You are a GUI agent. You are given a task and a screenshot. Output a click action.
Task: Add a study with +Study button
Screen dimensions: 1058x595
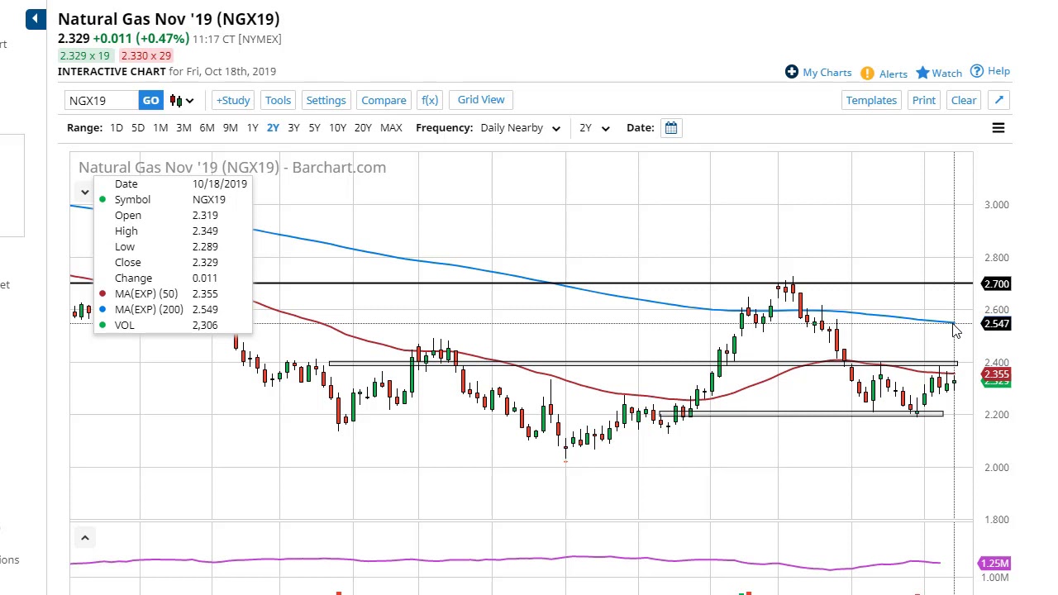233,100
